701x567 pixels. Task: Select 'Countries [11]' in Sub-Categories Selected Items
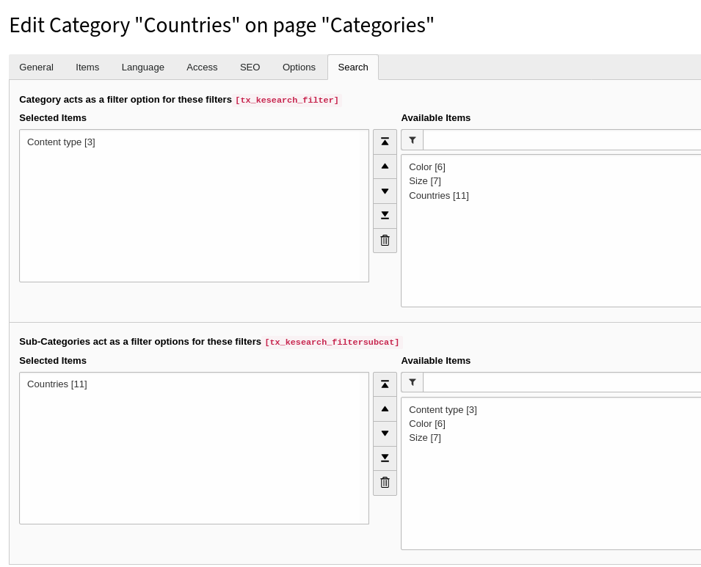coord(57,384)
